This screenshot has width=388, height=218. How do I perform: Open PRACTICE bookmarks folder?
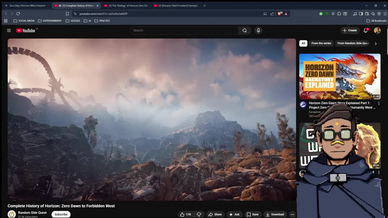pyautogui.click(x=102, y=21)
